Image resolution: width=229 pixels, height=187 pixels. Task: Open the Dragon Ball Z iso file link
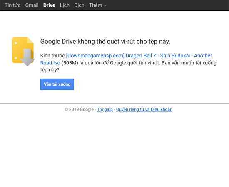(126, 59)
